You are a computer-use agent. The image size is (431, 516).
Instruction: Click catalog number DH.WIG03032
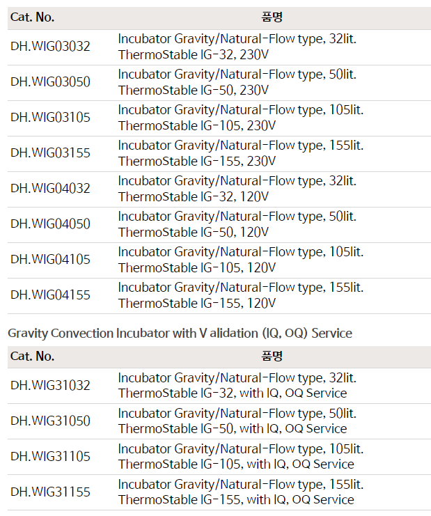coord(50,47)
